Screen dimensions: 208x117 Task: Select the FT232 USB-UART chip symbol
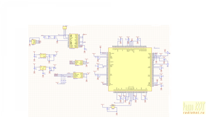click(x=74, y=41)
